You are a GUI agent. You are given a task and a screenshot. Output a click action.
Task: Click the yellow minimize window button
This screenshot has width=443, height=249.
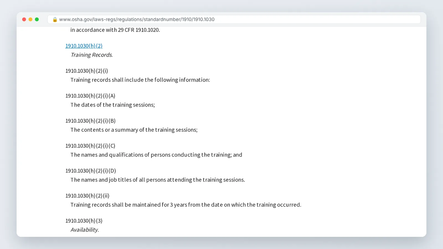tap(30, 19)
